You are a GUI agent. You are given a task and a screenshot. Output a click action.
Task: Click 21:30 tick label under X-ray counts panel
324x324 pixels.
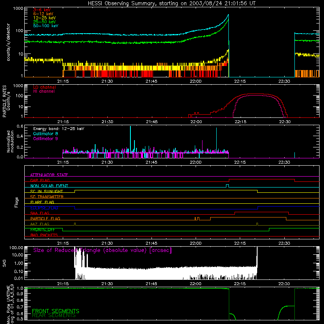[107, 81]
